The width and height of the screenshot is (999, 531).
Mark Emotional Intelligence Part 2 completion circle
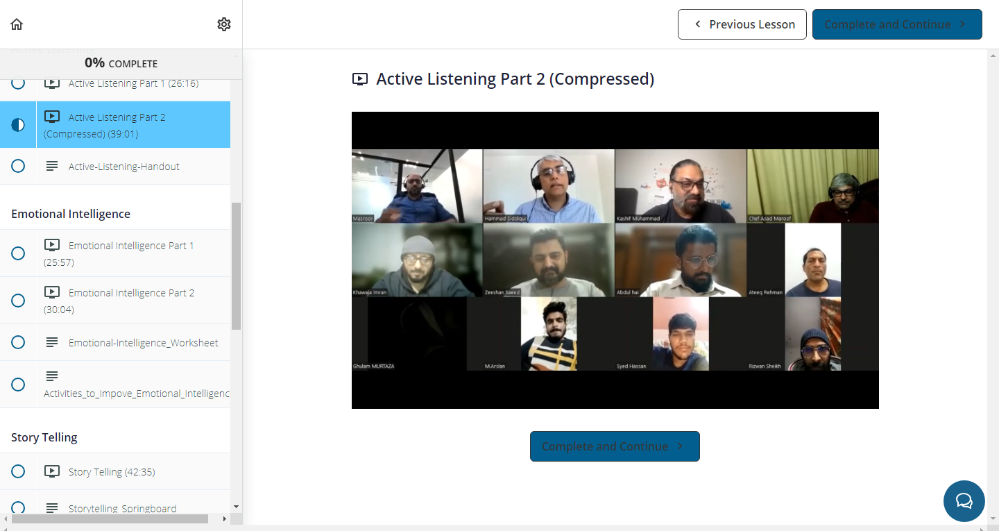pyautogui.click(x=18, y=301)
